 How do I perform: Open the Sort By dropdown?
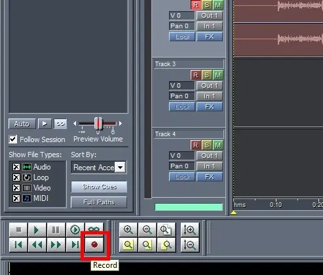[121, 168]
